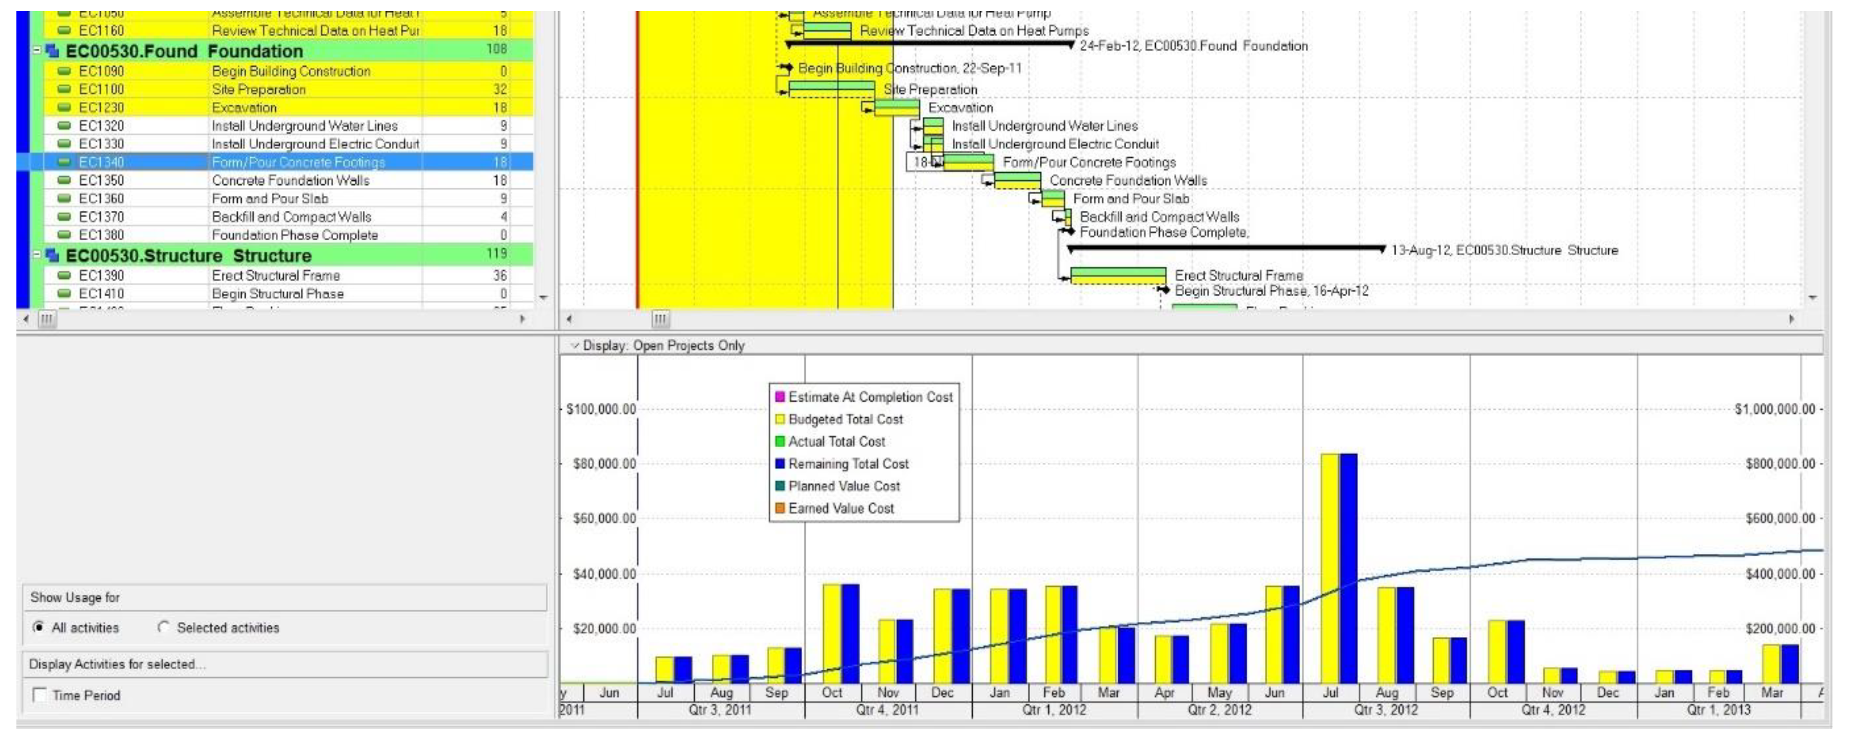This screenshot has width=1853, height=744.
Task: Click activity icon for EC1160 row
Action: click(64, 30)
